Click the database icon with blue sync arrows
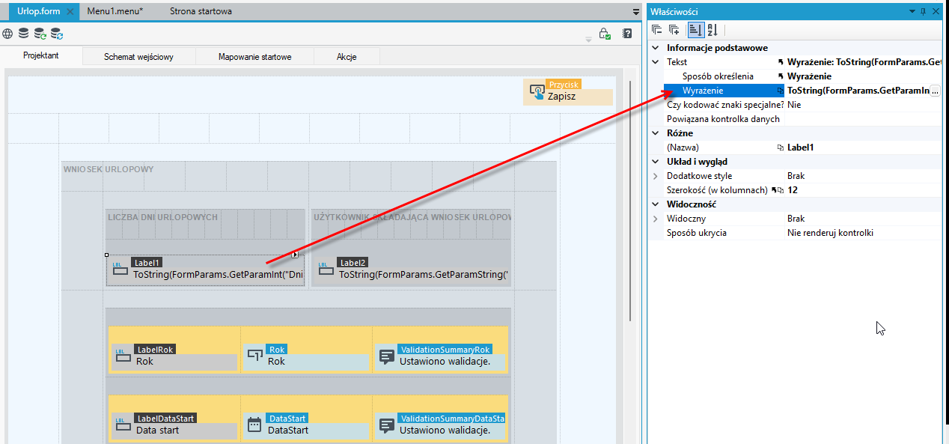949x444 pixels. pyautogui.click(x=57, y=34)
